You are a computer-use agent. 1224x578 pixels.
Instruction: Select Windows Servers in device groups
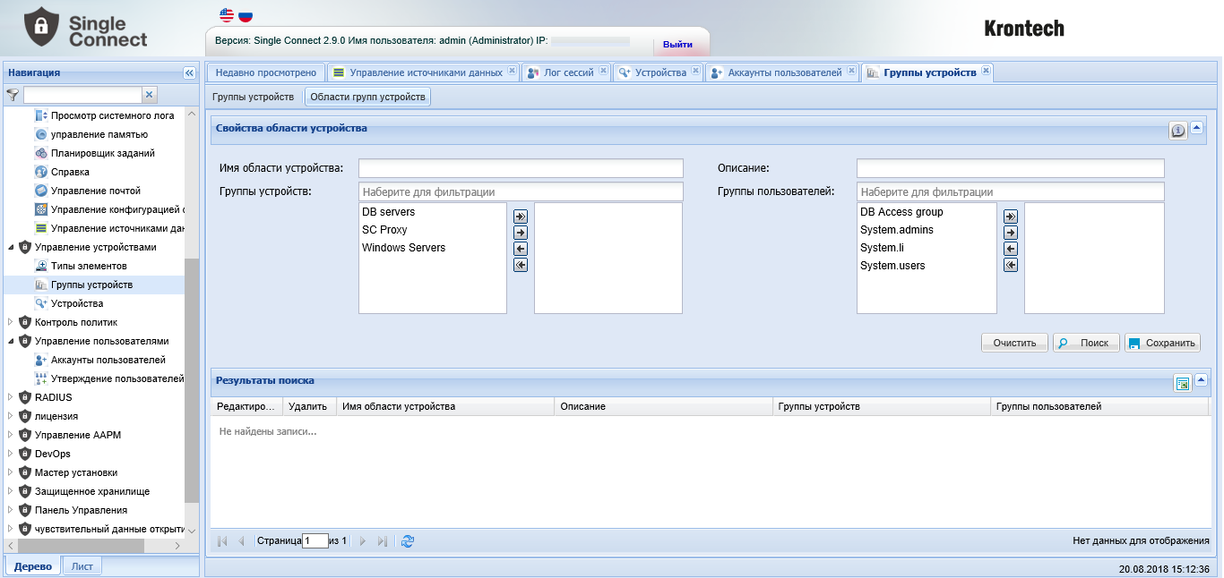pyautogui.click(x=433, y=248)
